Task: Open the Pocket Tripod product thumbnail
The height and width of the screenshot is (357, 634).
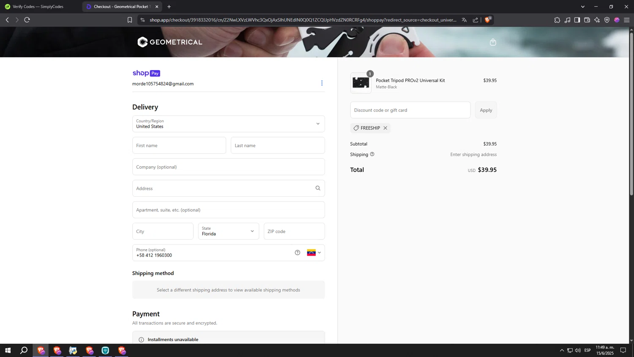Action: pyautogui.click(x=361, y=83)
